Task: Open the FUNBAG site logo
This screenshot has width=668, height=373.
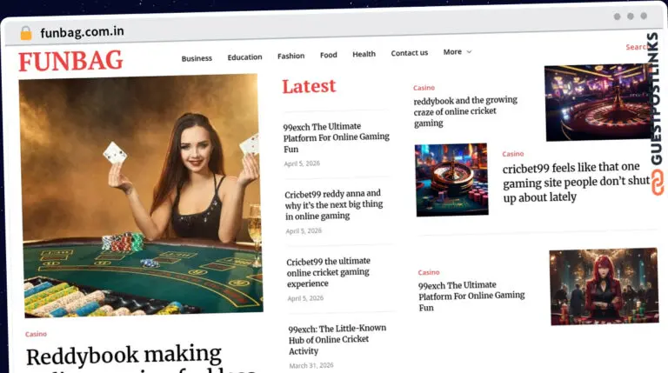Action: (70, 61)
